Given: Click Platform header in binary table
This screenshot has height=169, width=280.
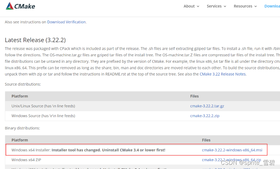Looking at the screenshot, I should pyautogui.click(x=20, y=140).
